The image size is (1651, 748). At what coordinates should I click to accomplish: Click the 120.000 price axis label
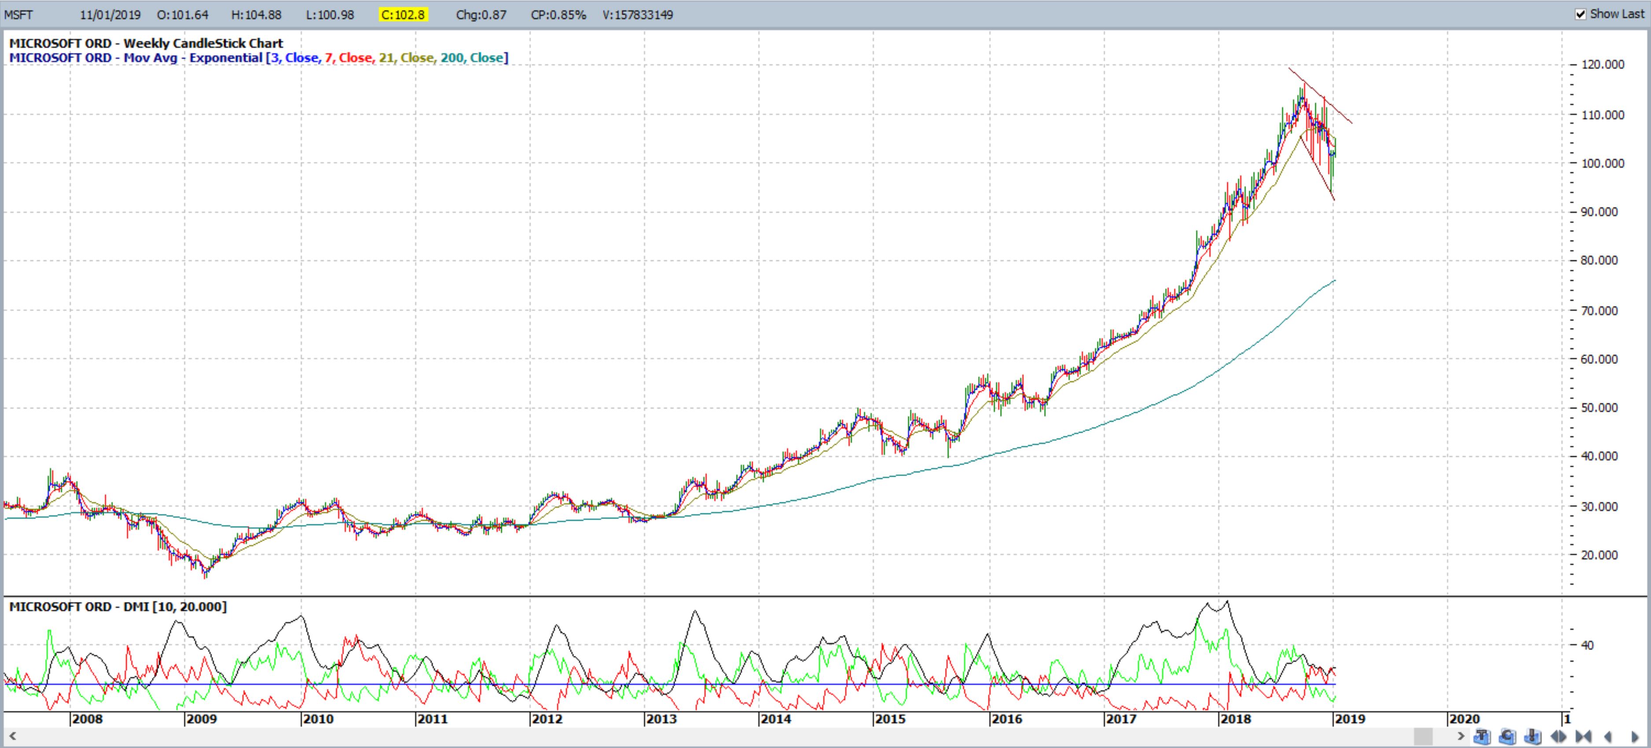[1603, 65]
